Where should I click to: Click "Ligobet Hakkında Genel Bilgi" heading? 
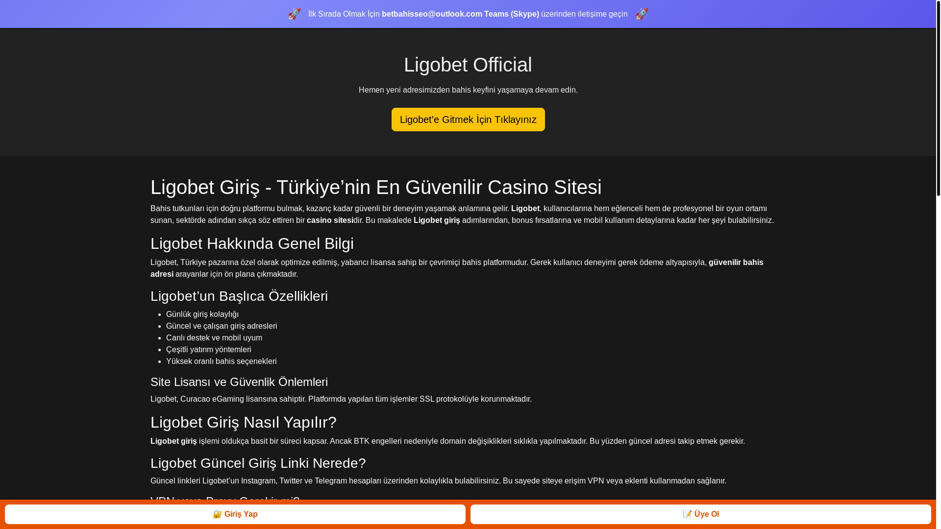(x=252, y=243)
